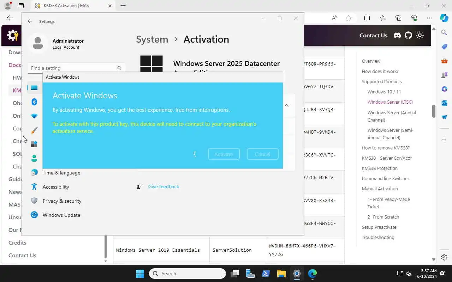This screenshot has height=282, width=452.
Task: Open the Discord link icon
Action: click(x=397, y=35)
